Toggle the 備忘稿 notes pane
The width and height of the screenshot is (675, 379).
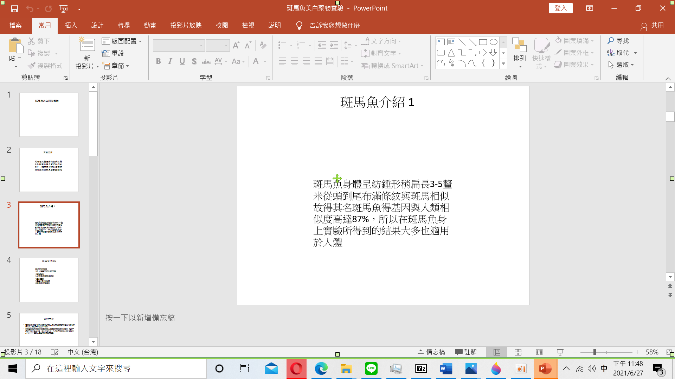click(431, 352)
